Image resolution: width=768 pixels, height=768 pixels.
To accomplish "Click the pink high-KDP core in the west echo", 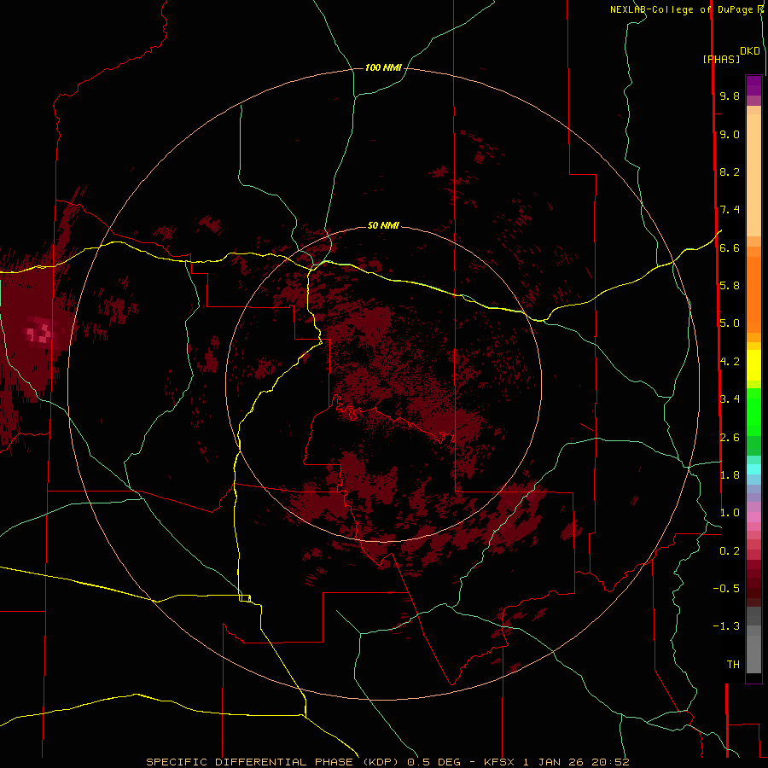I will click(40, 333).
